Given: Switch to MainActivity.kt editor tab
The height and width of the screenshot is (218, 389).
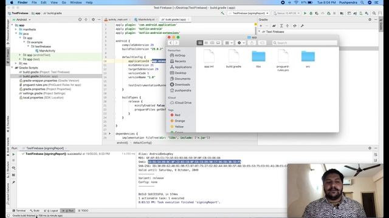Looking at the screenshot, I should tap(146, 19).
